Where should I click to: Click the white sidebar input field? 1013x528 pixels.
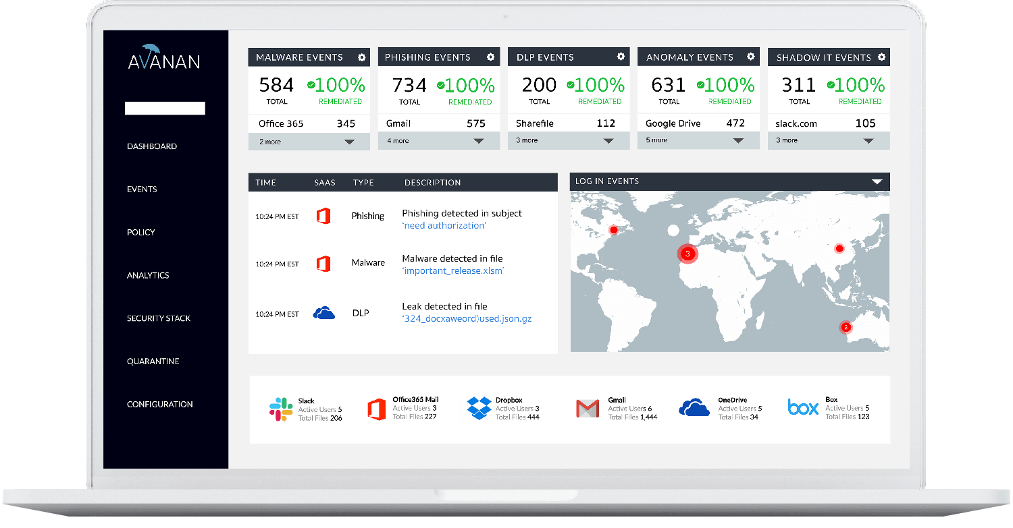[x=165, y=109]
